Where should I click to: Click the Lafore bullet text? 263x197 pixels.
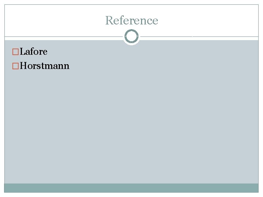pos(34,52)
